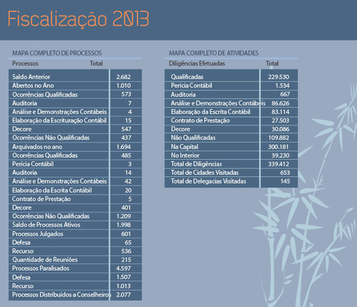Select the 'Processos Julgados' row label
Image resolution: width=357 pixels, height=307 pixels.
[38, 234]
